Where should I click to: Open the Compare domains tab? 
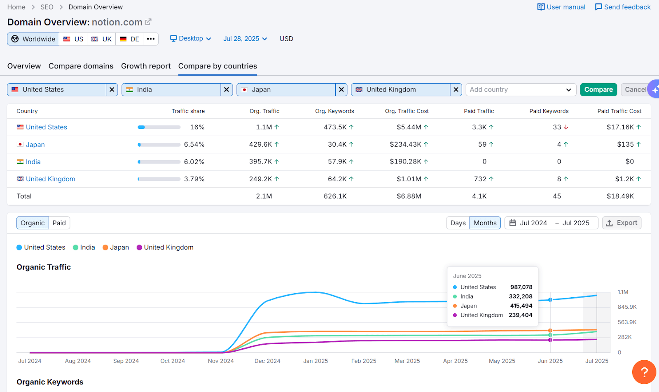pos(81,66)
